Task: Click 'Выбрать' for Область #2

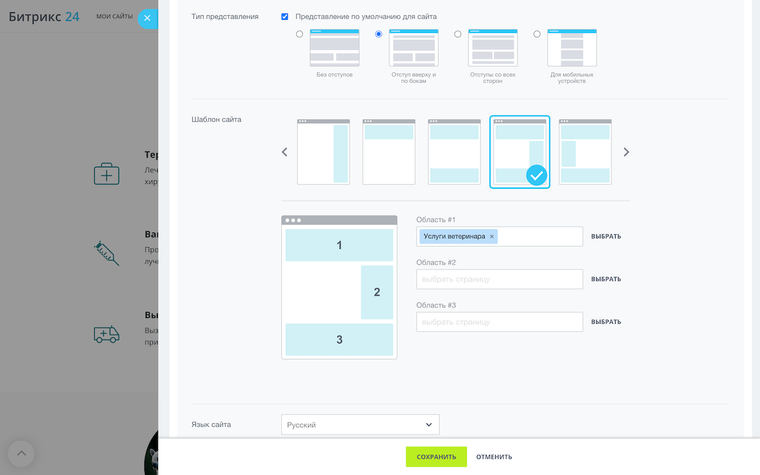Action: (606, 279)
